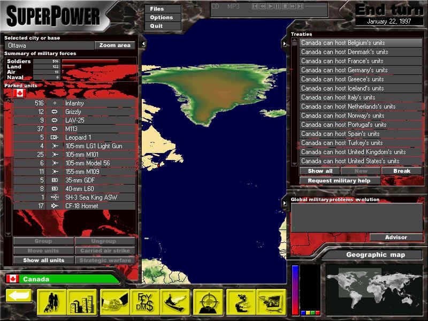Collapse the left military panel with arrow
428x321 pixels.
(x=143, y=43)
